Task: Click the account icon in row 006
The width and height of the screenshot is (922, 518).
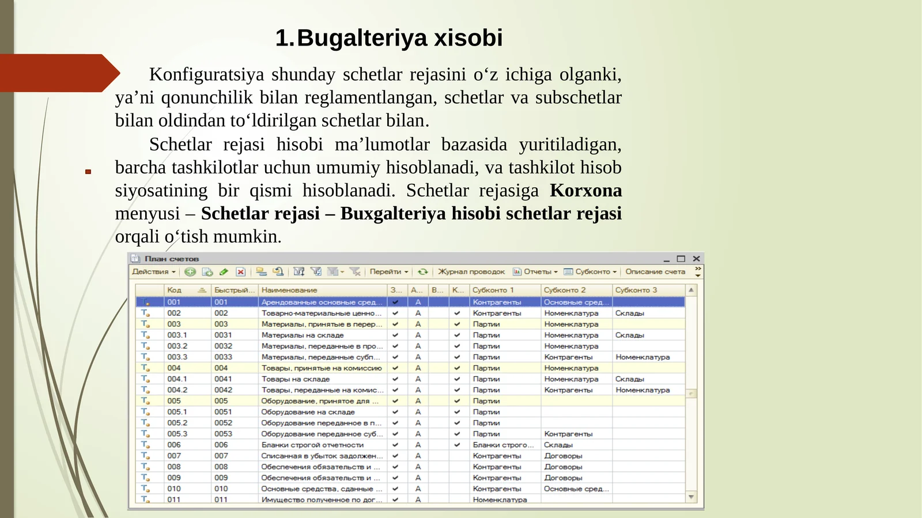Action: click(x=145, y=444)
